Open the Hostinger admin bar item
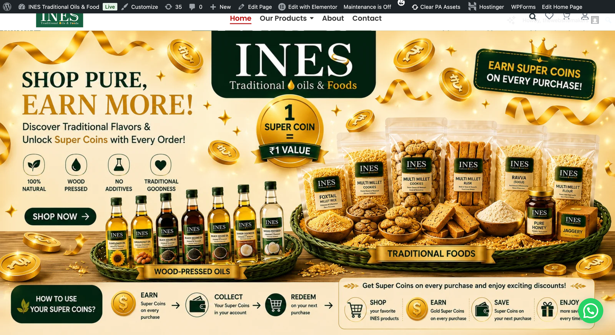This screenshot has height=335, width=615. pos(486,7)
